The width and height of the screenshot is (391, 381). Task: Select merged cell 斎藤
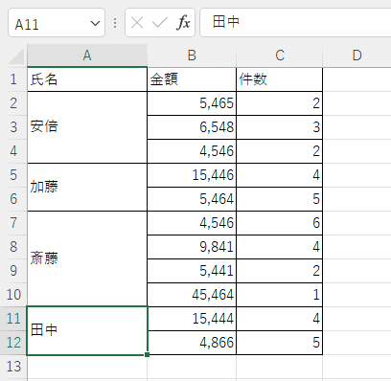tap(87, 258)
